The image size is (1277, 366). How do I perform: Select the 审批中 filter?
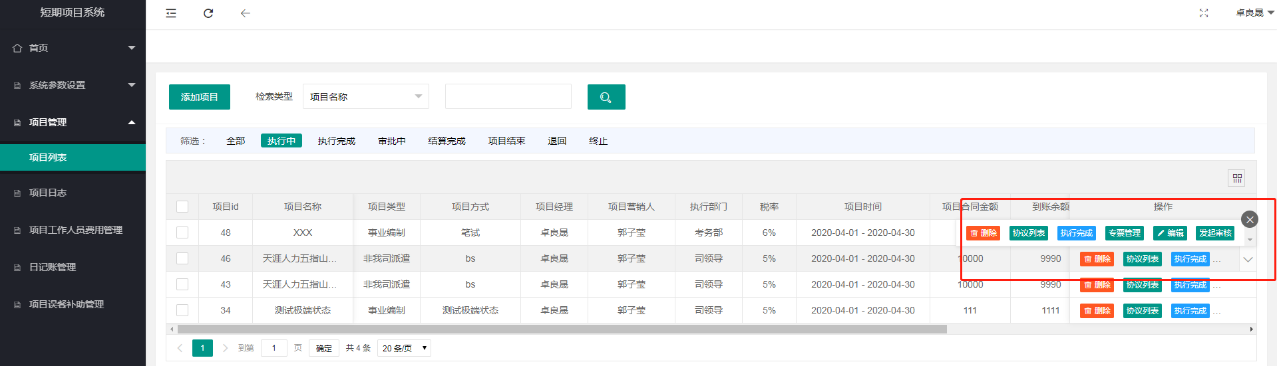pos(392,141)
